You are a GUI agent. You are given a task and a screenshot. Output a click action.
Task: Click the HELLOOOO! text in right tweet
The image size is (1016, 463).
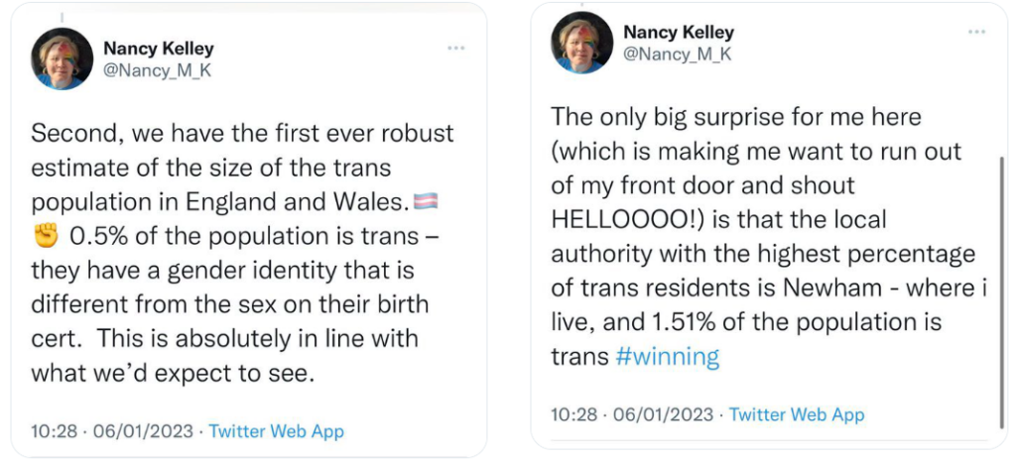tap(617, 219)
